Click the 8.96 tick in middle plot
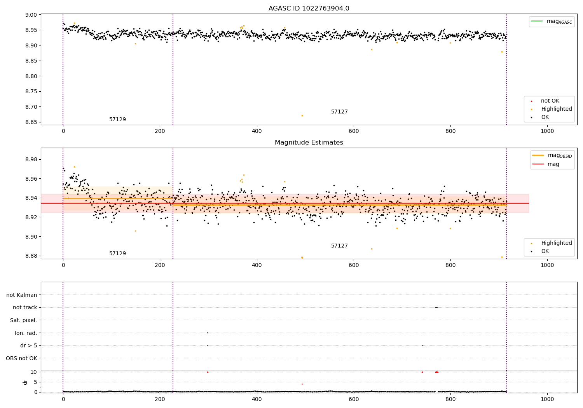This screenshot has height=408, width=583. tap(31, 179)
